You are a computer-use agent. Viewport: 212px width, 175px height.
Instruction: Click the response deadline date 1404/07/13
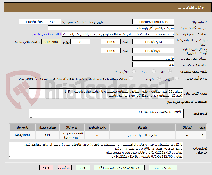coord(153,42)
